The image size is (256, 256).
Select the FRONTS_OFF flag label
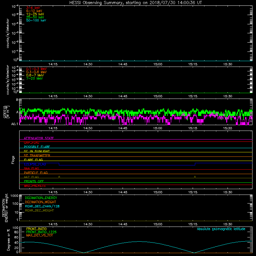pyautogui.click(x=34, y=181)
